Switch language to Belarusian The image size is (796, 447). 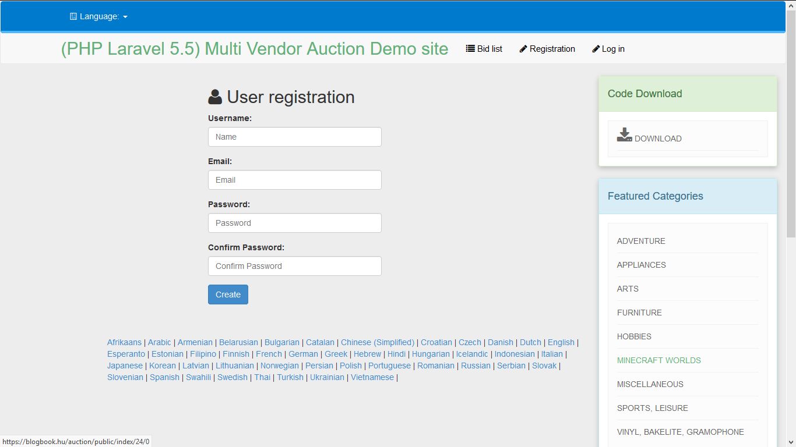click(x=238, y=342)
